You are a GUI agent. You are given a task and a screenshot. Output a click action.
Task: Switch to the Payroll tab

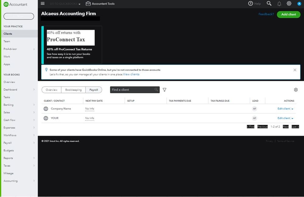(x=94, y=90)
